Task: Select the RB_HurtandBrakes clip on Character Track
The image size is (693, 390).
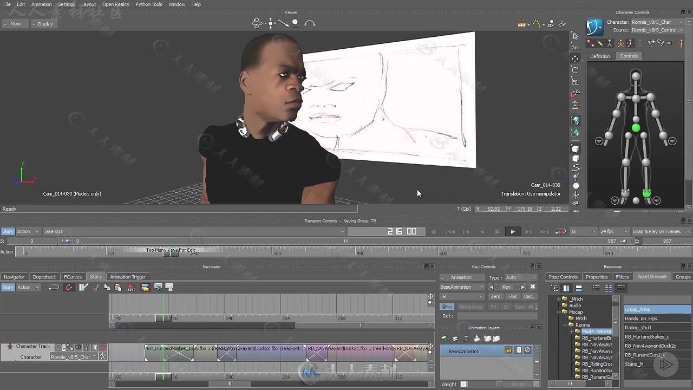Action: point(181,352)
